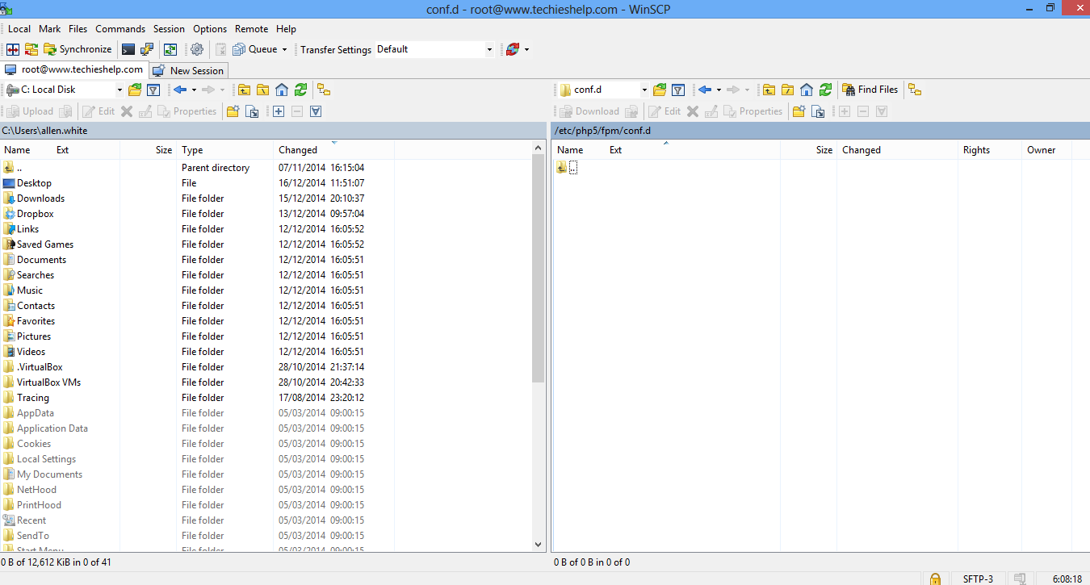Toggle local directory tree icon
The height and width of the screenshot is (585, 1090).
coord(324,90)
